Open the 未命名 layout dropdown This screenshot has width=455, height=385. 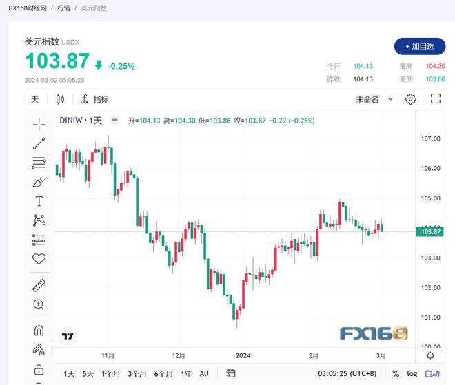click(374, 99)
